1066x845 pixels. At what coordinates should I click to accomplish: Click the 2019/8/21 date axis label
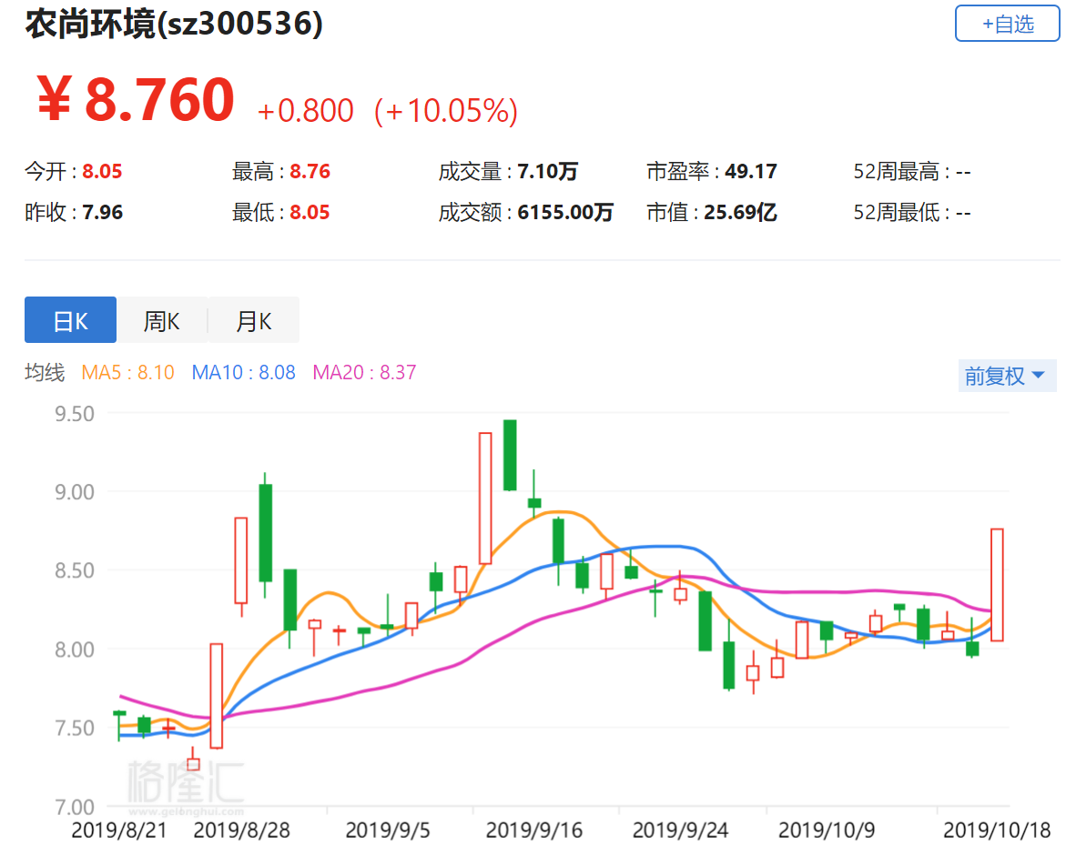pos(119,830)
